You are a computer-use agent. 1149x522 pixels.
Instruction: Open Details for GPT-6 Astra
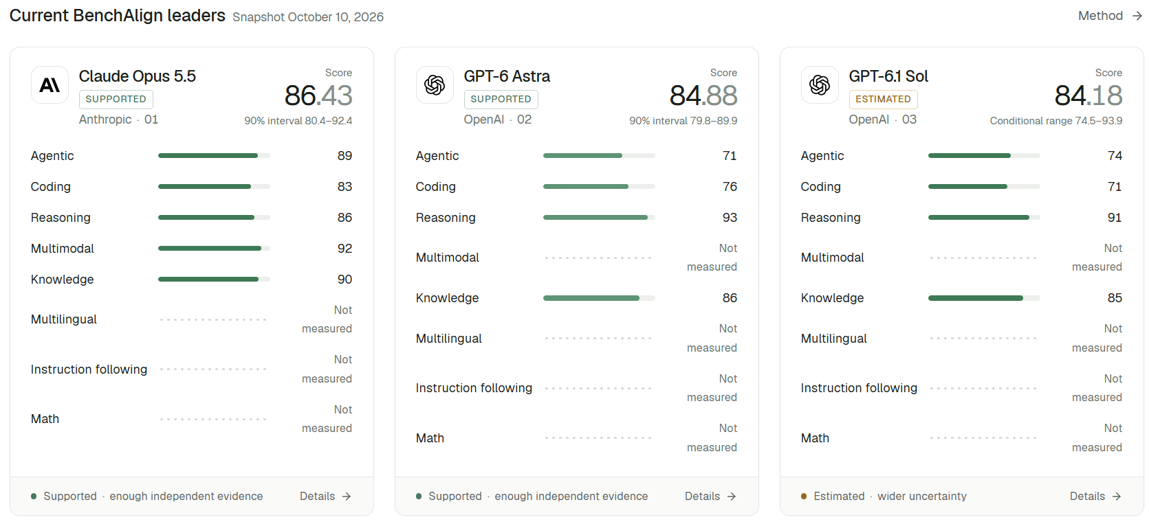point(710,496)
